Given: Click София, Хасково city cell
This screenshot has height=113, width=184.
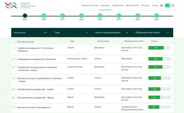Looking at the screenshot, I should (x=75, y=67).
